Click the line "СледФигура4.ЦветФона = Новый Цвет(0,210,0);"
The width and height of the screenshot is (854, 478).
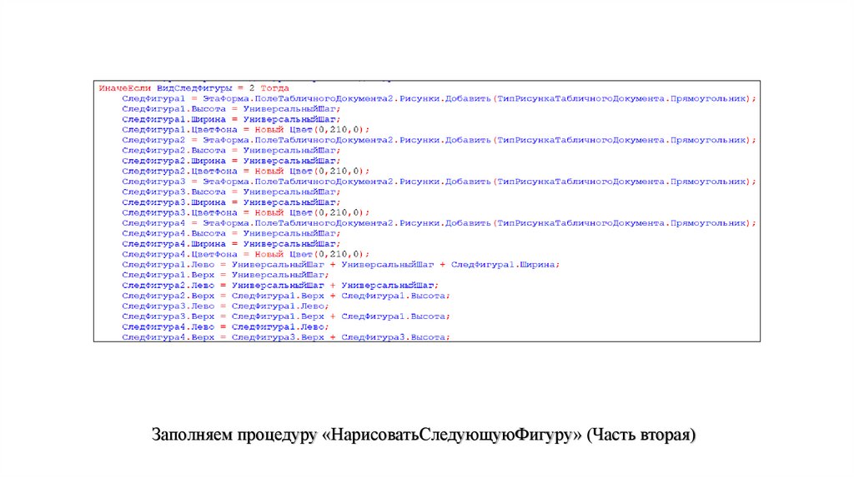click(246, 254)
